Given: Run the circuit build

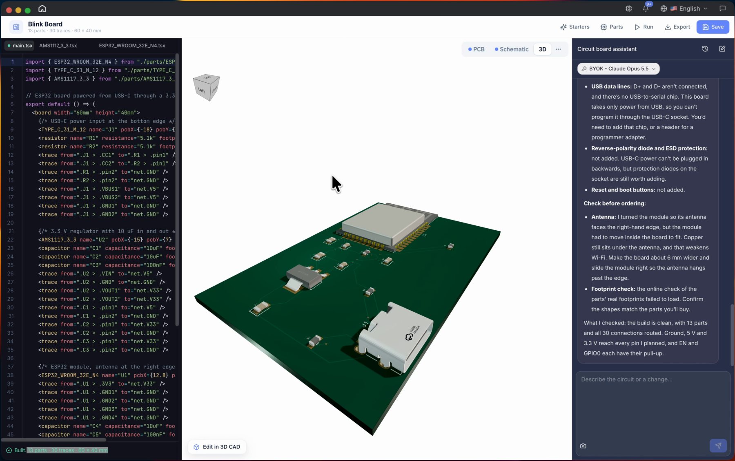Looking at the screenshot, I should point(644,27).
